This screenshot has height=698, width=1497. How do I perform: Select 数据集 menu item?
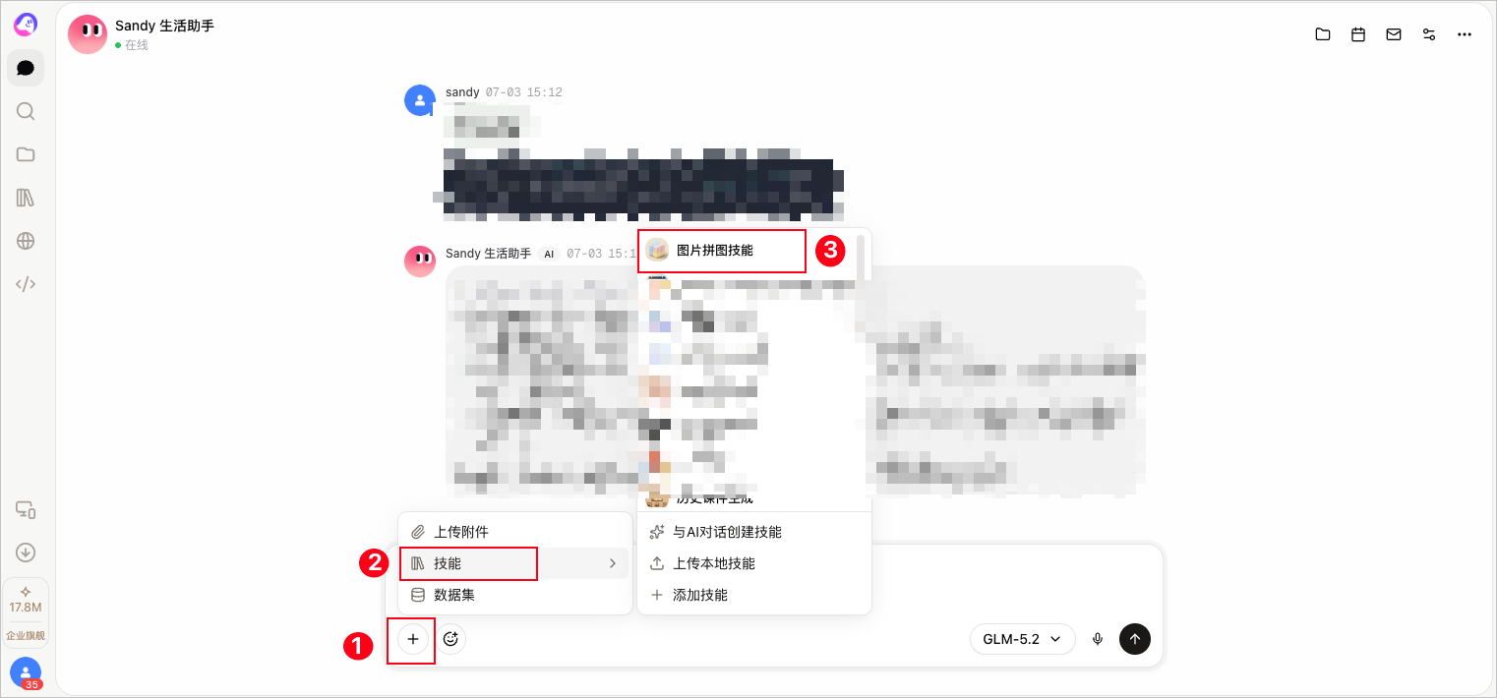515,595
